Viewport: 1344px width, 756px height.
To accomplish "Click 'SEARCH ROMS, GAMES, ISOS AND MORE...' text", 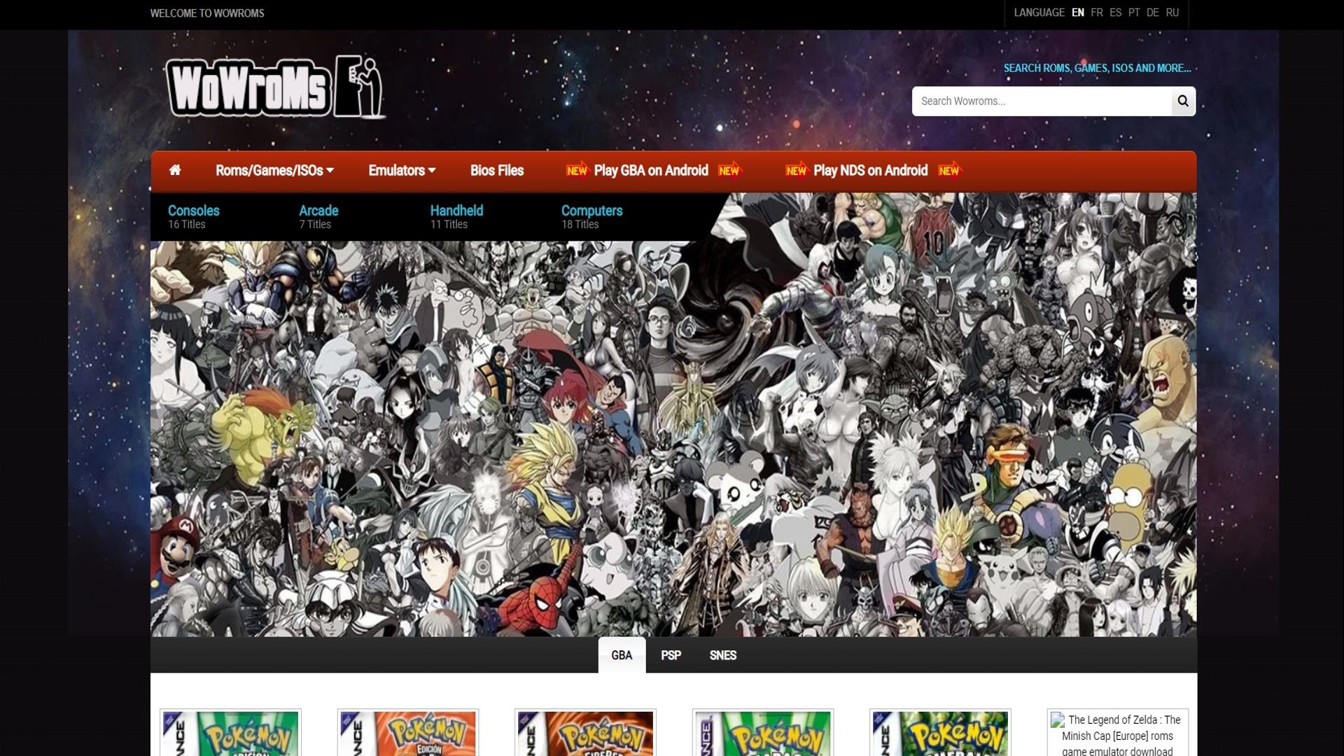I will [1097, 68].
